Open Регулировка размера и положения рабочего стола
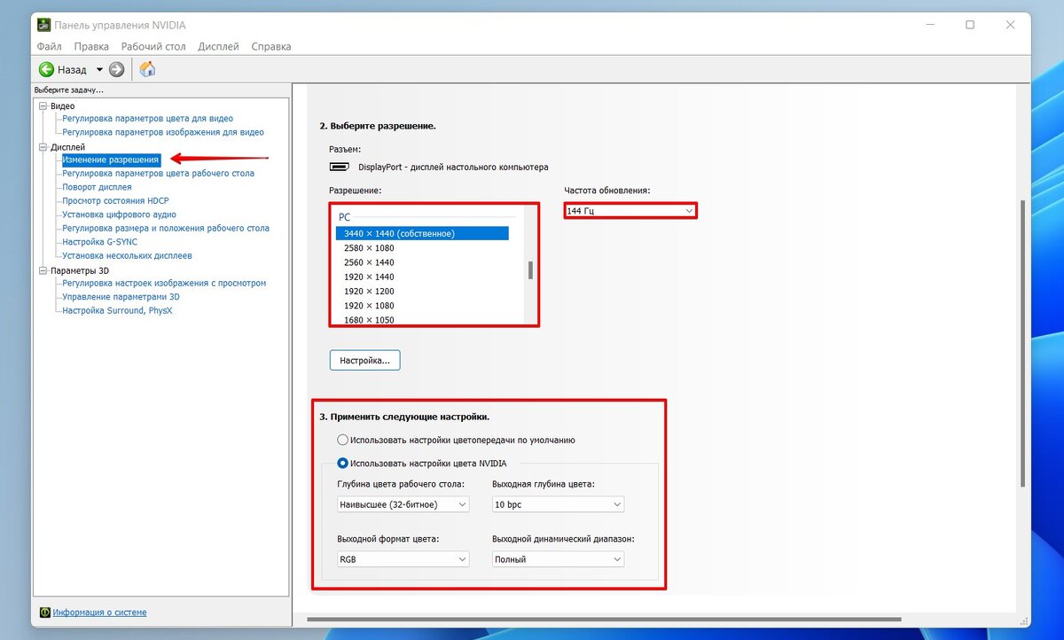Screen dimensions: 1064x640 point(166,228)
